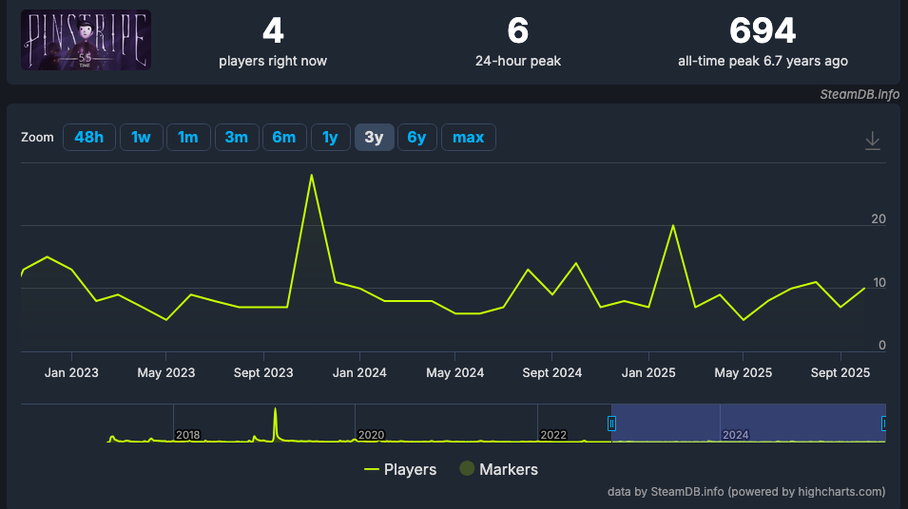Viewport: 908px width, 509px height.
Task: Click the Jan 2025 x-axis label
Action: coord(648,372)
